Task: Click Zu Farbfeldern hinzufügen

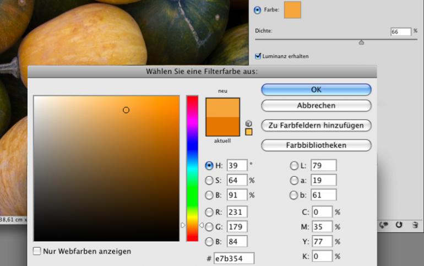Action: (x=316, y=125)
